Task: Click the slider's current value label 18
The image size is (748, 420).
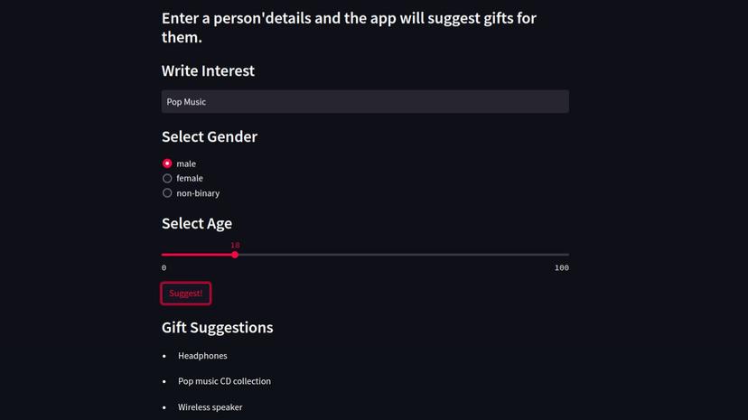Action: click(235, 245)
